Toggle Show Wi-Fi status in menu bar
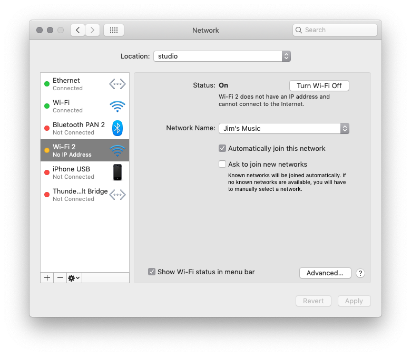The height and width of the screenshot is (356, 411). 152,272
